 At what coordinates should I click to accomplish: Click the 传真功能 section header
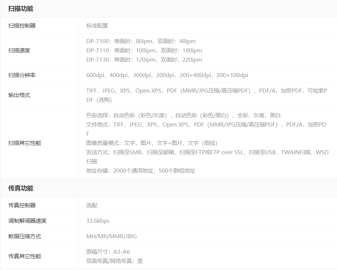(x=21, y=188)
